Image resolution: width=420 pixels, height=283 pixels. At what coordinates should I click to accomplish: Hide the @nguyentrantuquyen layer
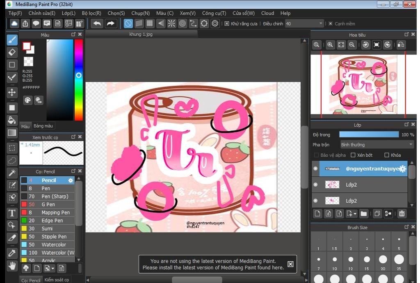(x=315, y=169)
